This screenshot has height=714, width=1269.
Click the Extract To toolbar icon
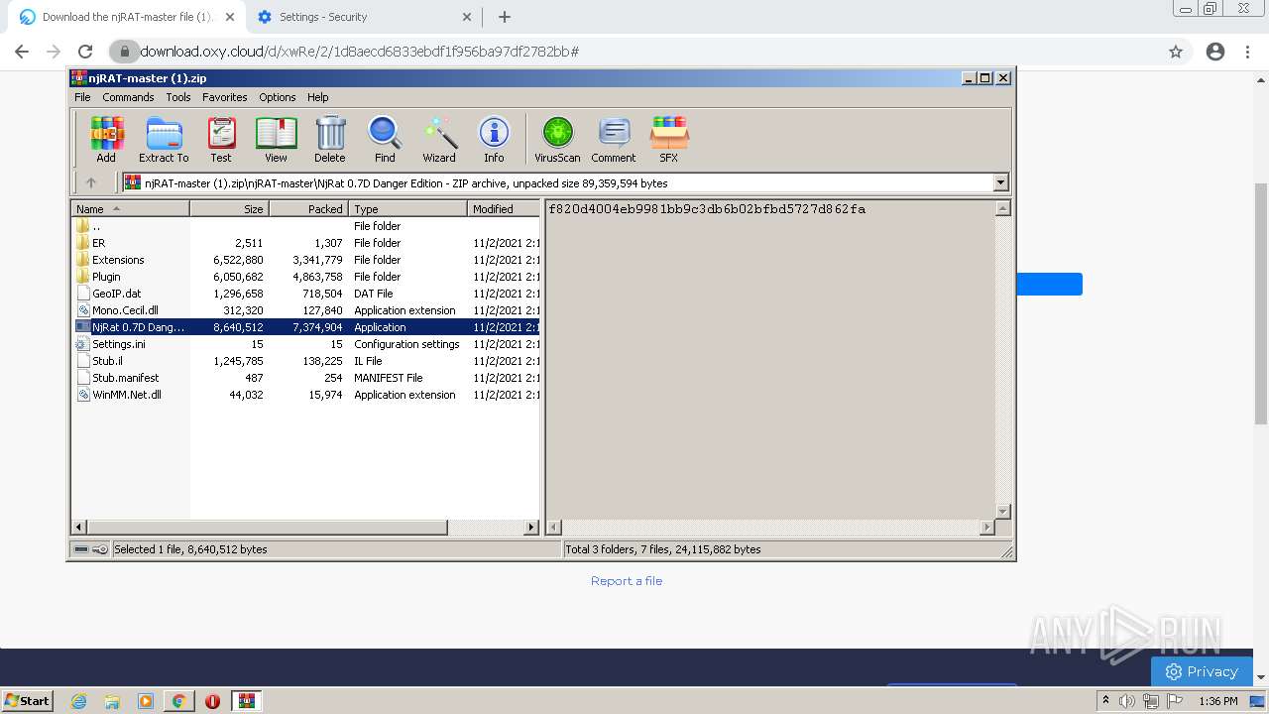click(x=164, y=139)
